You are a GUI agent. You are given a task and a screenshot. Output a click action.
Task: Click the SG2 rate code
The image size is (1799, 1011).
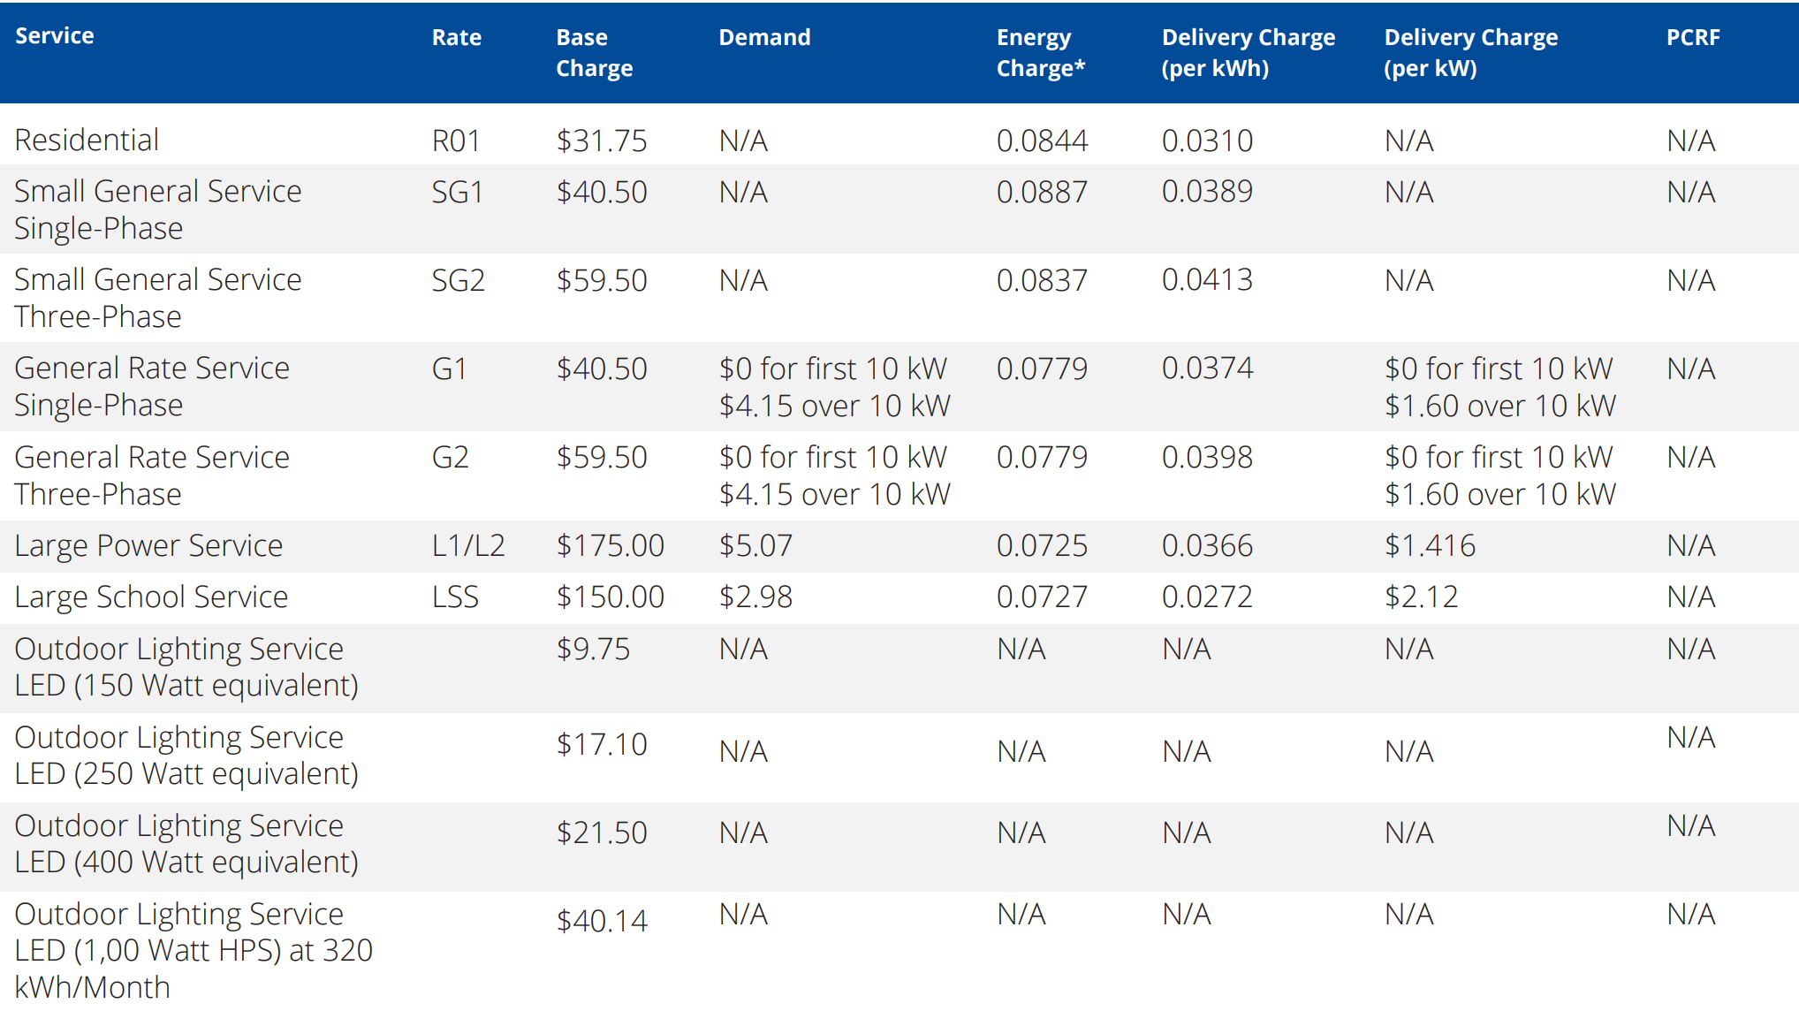click(458, 280)
